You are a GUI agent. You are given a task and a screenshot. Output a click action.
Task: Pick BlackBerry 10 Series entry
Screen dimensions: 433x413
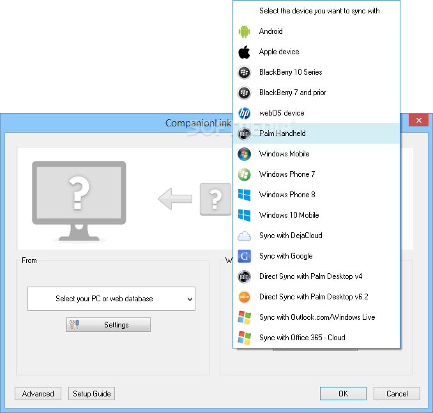pos(317,72)
